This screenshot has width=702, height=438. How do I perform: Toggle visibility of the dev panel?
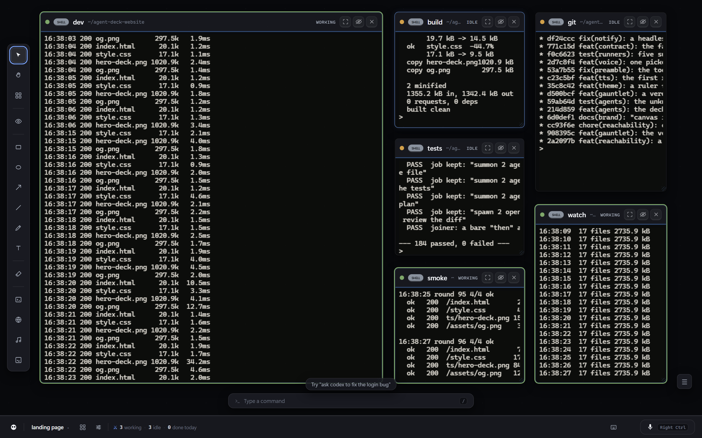click(x=359, y=22)
